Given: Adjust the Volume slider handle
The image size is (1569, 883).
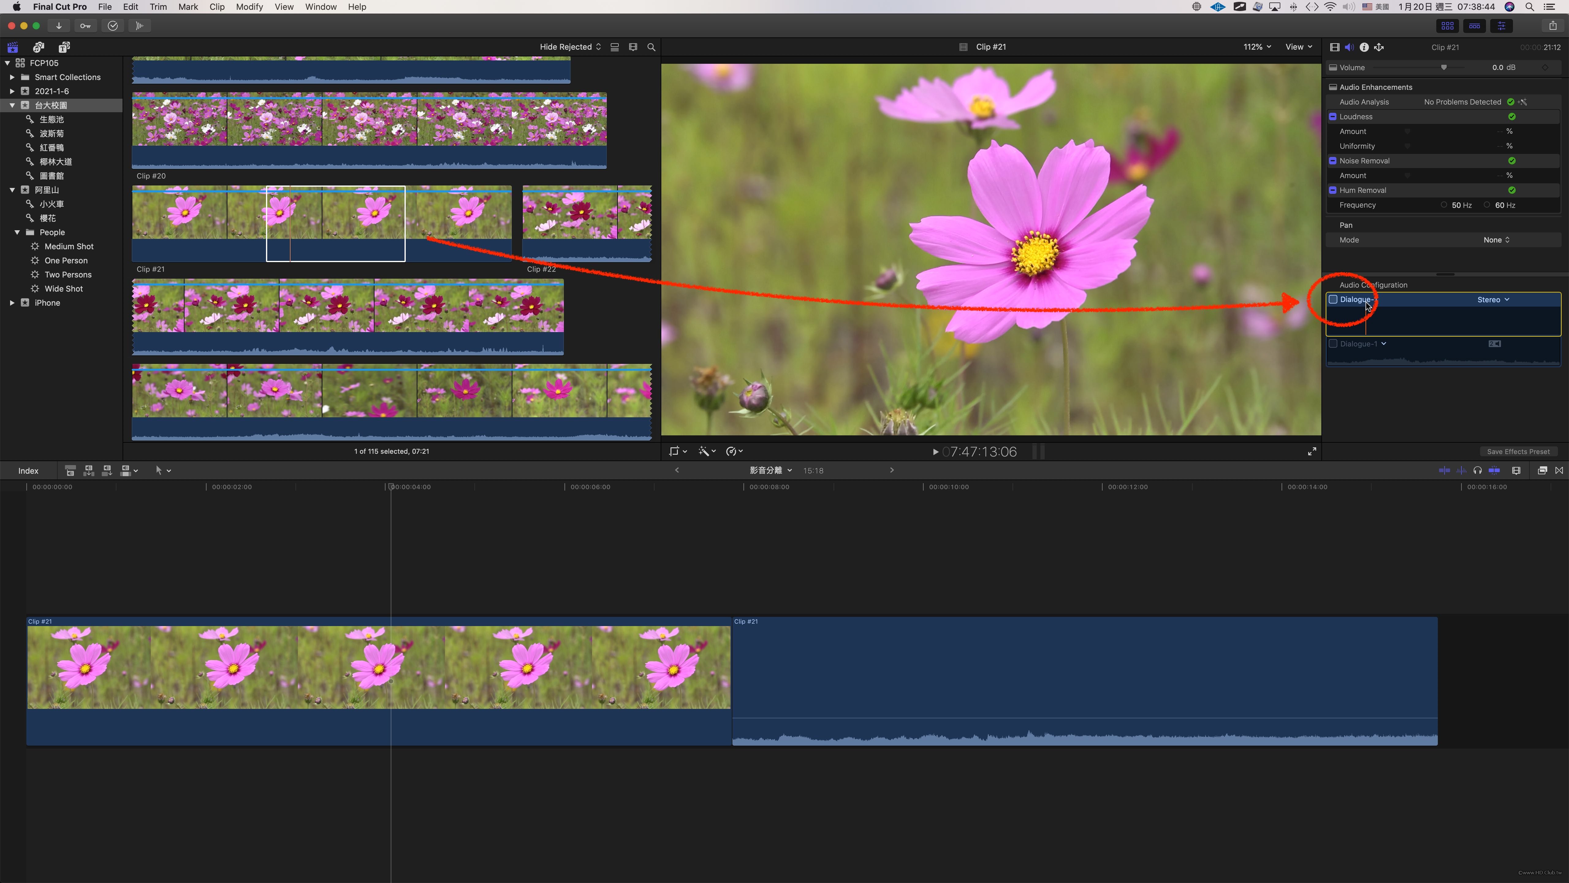Looking at the screenshot, I should click(x=1444, y=68).
